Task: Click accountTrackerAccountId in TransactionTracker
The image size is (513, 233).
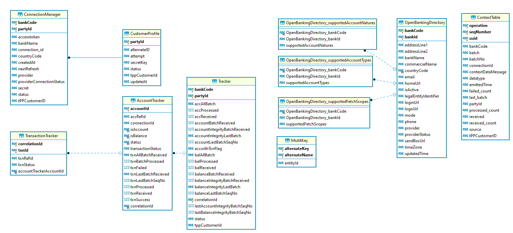Action: click(x=41, y=171)
